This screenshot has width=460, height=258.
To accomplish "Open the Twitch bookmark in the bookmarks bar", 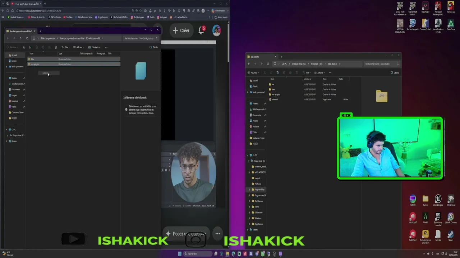I will [x=151, y=17].
